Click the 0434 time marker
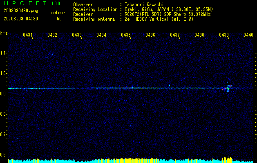The width and height of the screenshot is (257, 163). click(101, 35)
